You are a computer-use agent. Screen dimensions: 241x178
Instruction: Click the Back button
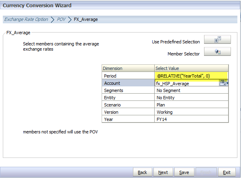click(x=142, y=172)
